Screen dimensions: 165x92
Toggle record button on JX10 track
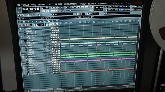click(x=57, y=62)
